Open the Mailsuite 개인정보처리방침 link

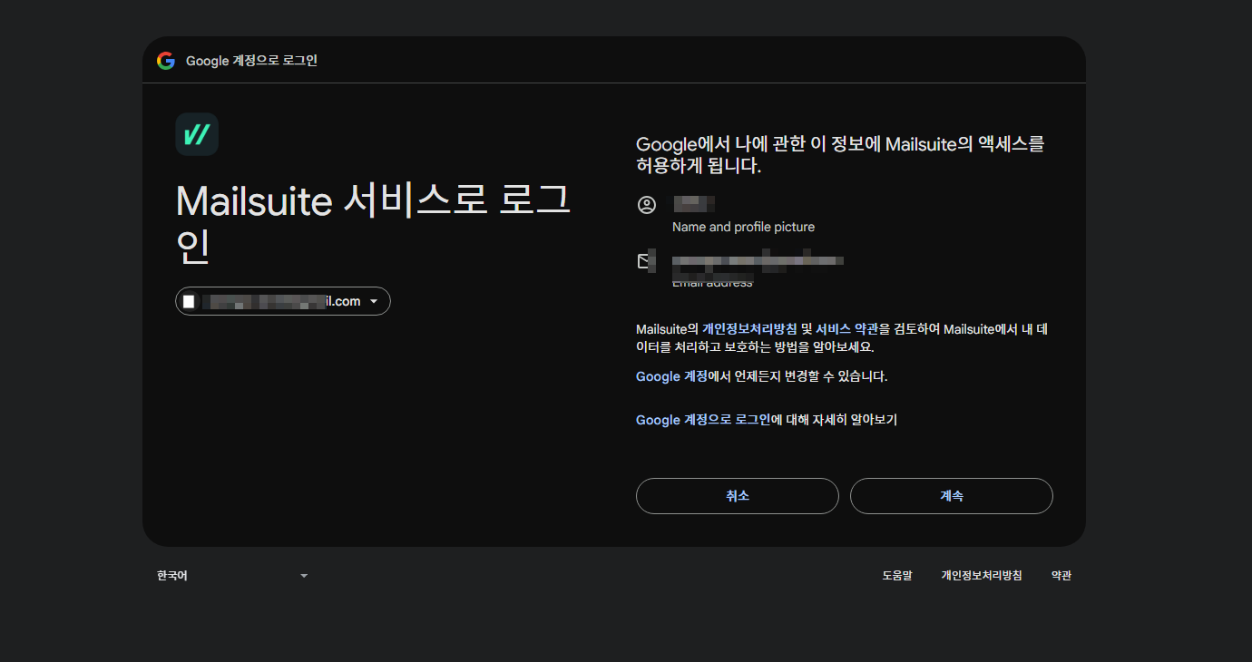pyautogui.click(x=748, y=329)
